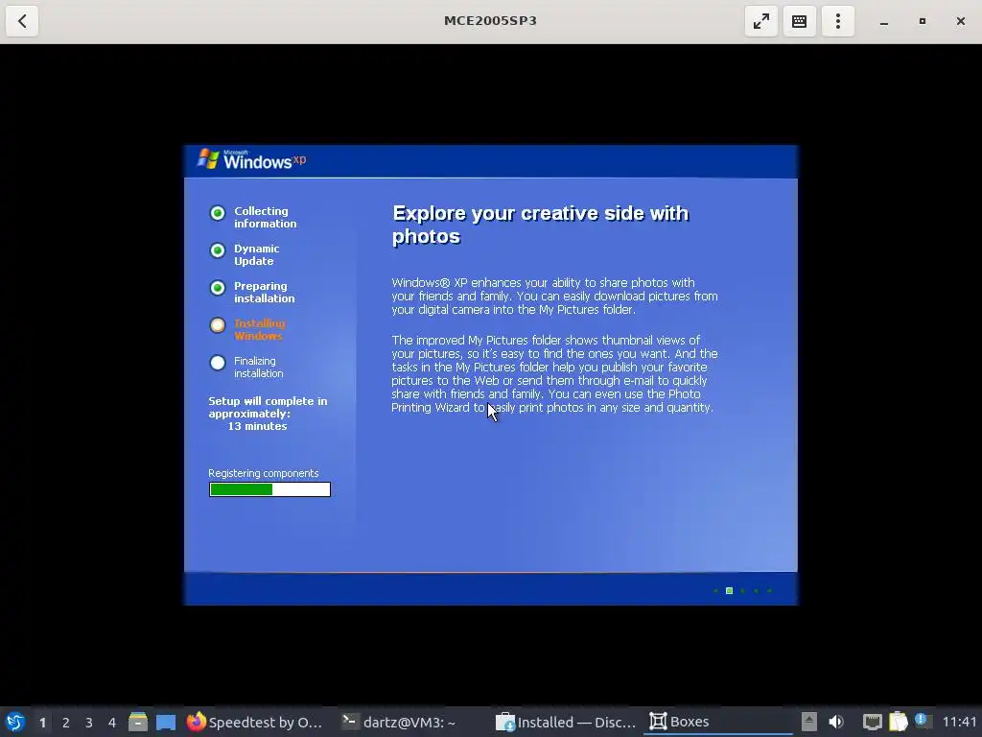Click the Windows XP logo in setup
The width and height of the screenshot is (982, 737).
pos(252,160)
